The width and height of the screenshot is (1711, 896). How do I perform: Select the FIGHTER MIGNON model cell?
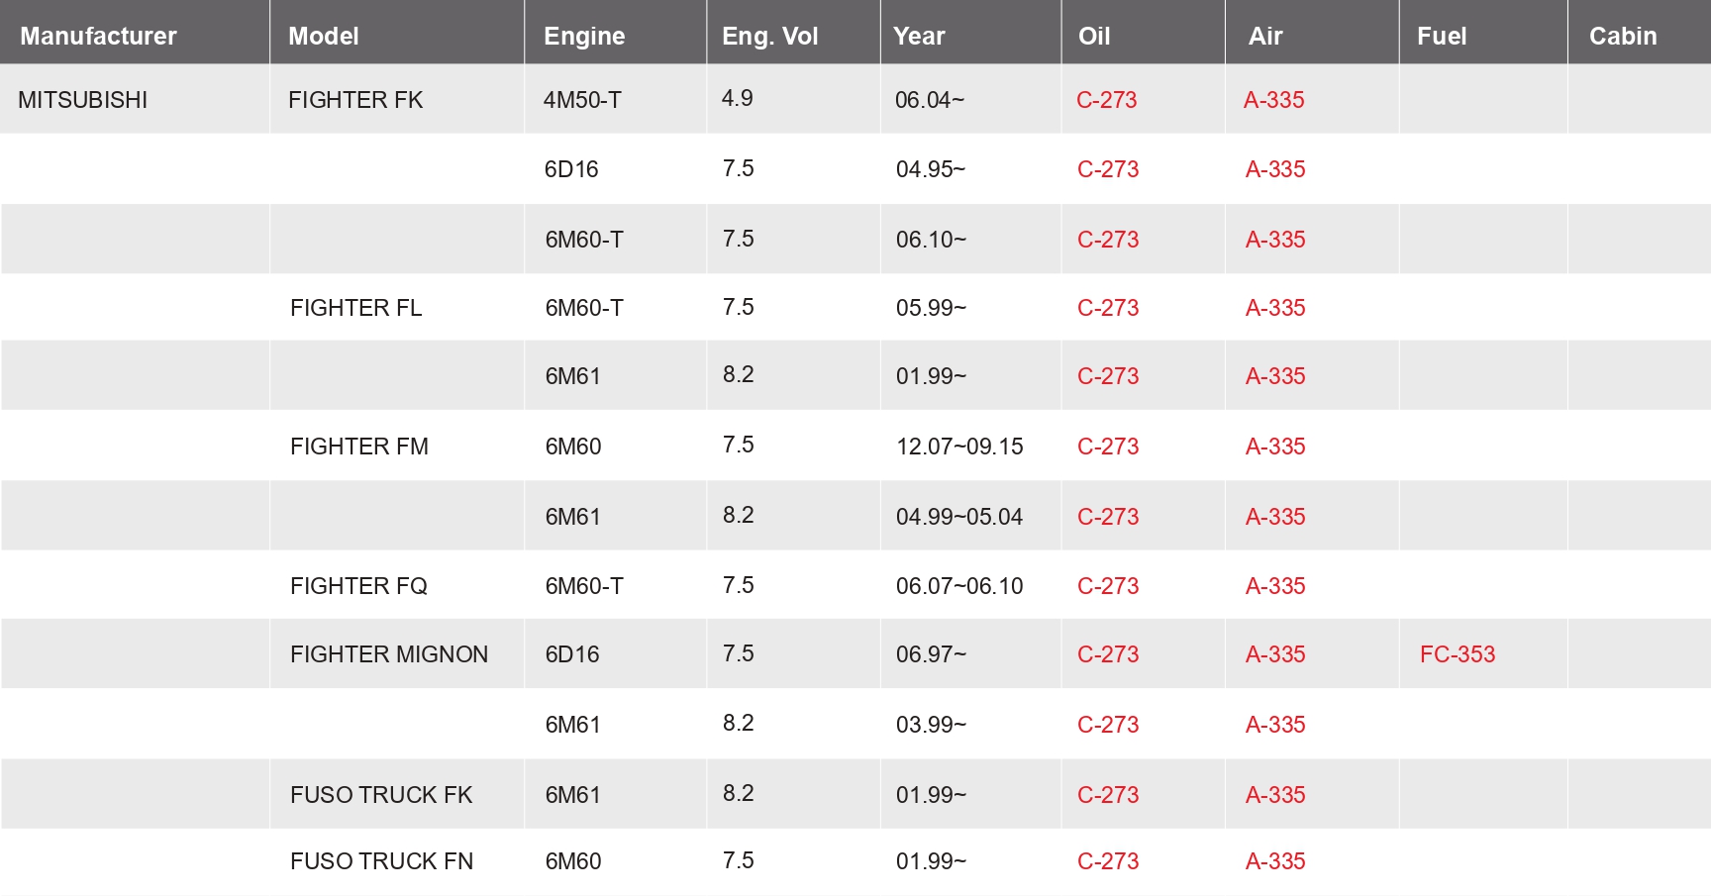click(389, 654)
